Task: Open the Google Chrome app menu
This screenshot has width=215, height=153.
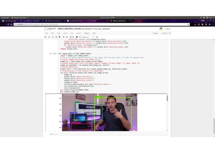Action: [x=19, y=18]
